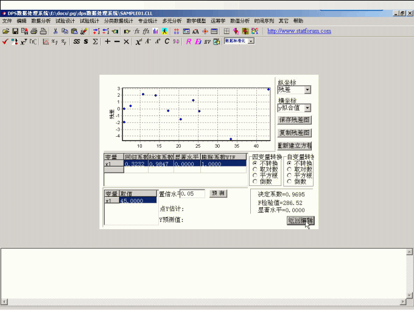Screen dimensions: 414x310
Task: Select 倒数 for dependent variable transform
Action: click(x=255, y=182)
